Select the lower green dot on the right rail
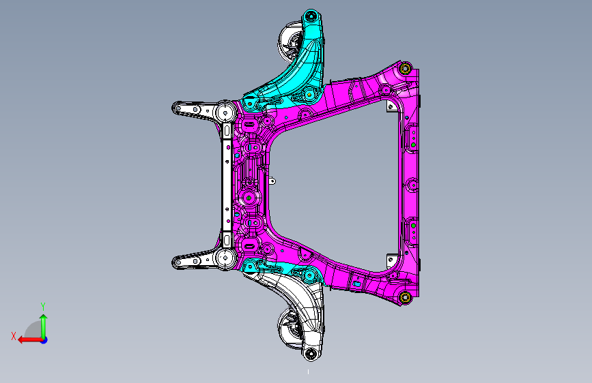592x383 pixels. click(413, 226)
